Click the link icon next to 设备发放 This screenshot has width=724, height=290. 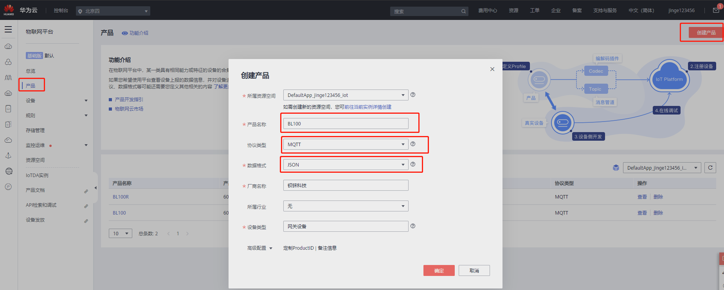[x=86, y=221]
